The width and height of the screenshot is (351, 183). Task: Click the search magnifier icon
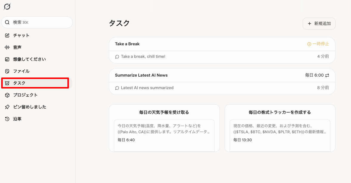[x=7, y=22]
